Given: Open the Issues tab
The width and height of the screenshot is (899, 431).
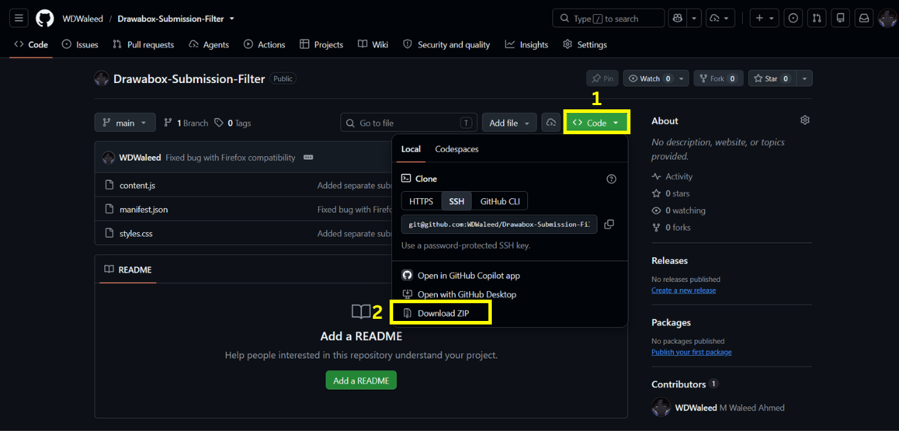Looking at the screenshot, I should (x=80, y=45).
